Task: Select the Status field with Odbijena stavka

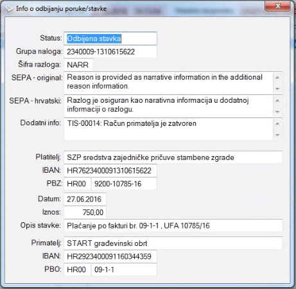Action: click(x=110, y=39)
